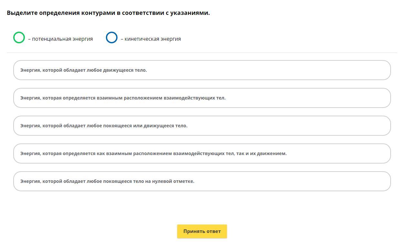Click the "кинетическая энергия" legend label
Image resolution: width=399 pixels, height=242 pixels.
coord(153,39)
